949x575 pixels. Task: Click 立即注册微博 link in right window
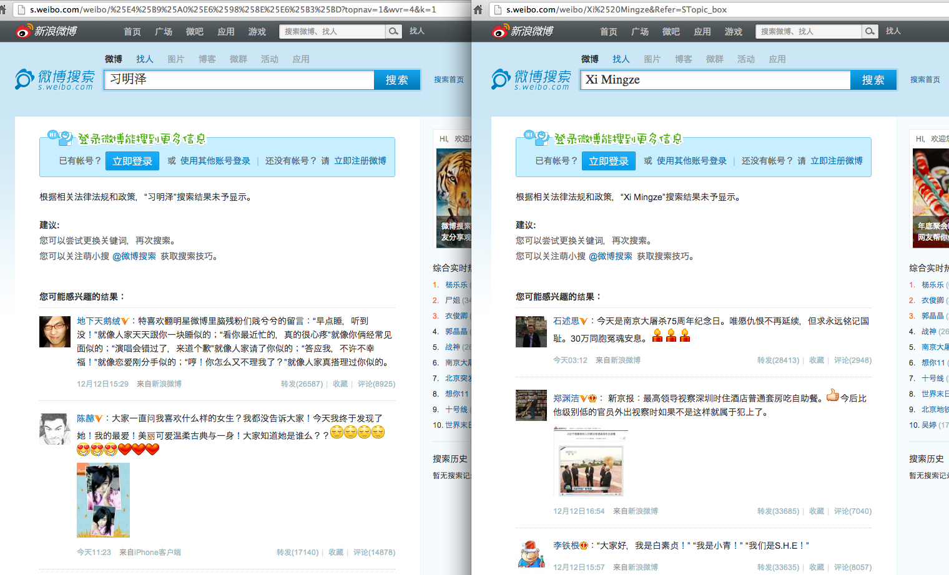point(837,161)
